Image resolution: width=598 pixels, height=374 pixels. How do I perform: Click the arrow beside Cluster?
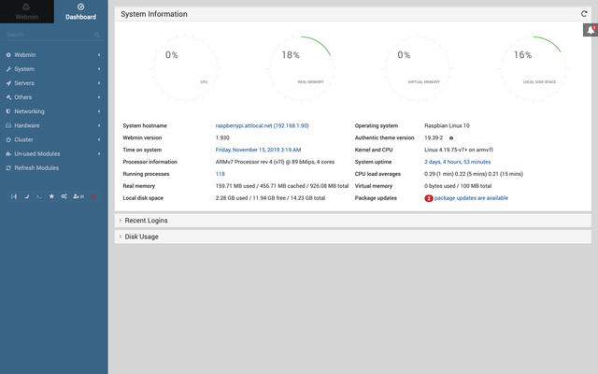click(99, 139)
